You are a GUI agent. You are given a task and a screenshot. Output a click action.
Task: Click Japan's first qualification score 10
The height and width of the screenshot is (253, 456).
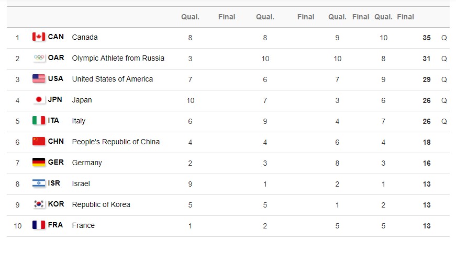[x=190, y=100]
